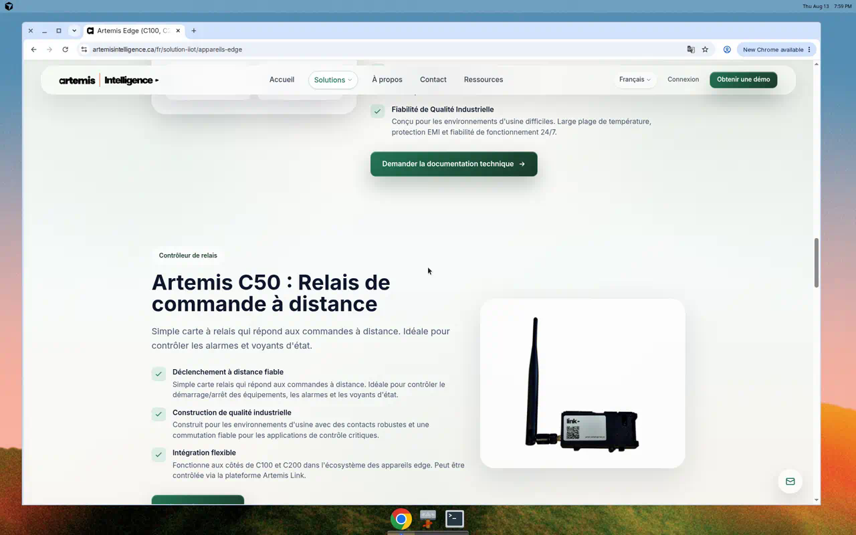Viewport: 856px width, 535px height.
Task: Click the scrollbar up arrow
Action: pos(817,64)
